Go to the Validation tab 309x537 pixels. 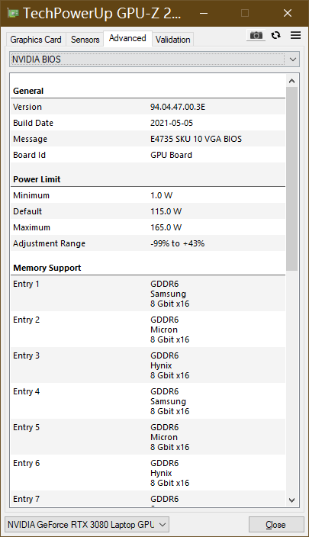point(172,40)
